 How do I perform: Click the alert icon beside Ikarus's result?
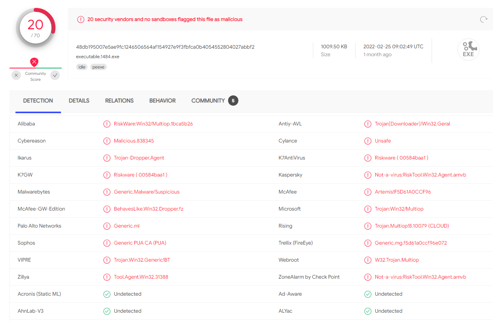click(x=107, y=158)
